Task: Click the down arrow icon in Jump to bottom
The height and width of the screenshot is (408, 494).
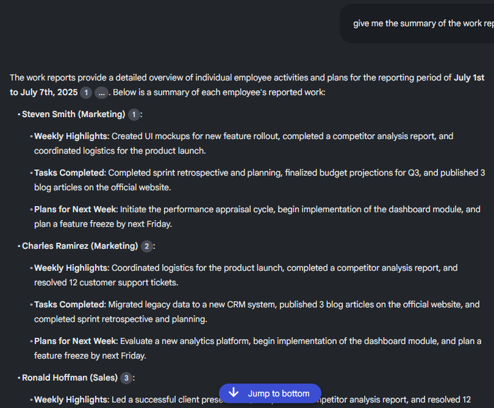Action: 233,393
